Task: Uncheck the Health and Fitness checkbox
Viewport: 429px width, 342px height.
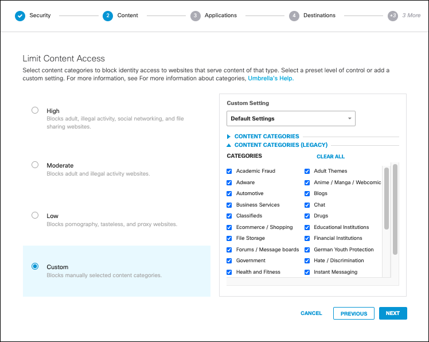Action: click(x=229, y=273)
